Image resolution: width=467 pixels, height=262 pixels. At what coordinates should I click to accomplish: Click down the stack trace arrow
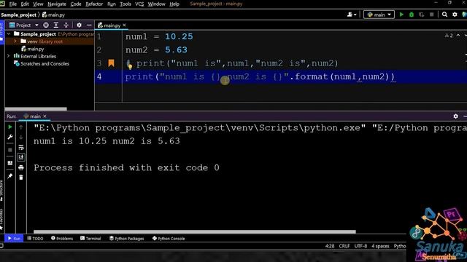point(21,137)
